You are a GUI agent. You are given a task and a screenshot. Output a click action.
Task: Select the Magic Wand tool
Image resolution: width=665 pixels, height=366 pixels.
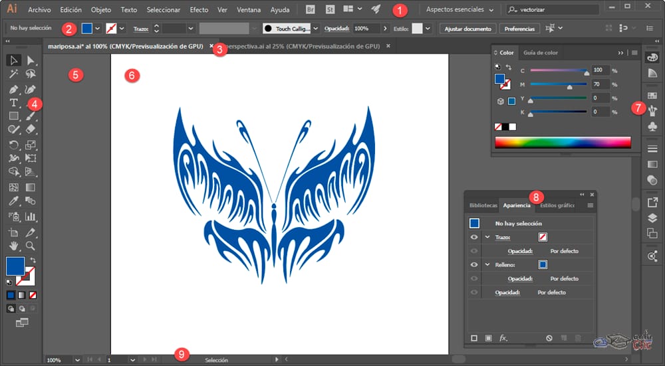13,74
